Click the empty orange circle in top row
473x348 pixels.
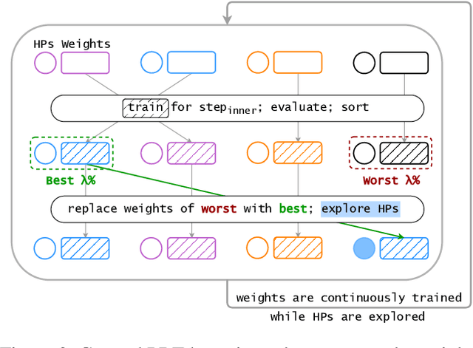click(x=259, y=63)
